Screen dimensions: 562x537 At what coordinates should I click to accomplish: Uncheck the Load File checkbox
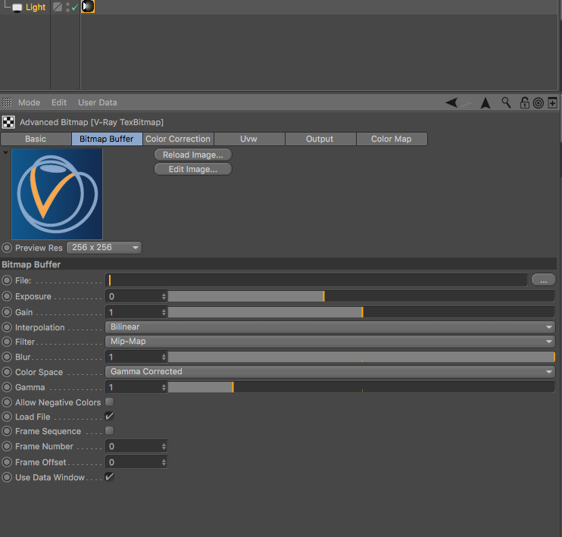point(109,416)
